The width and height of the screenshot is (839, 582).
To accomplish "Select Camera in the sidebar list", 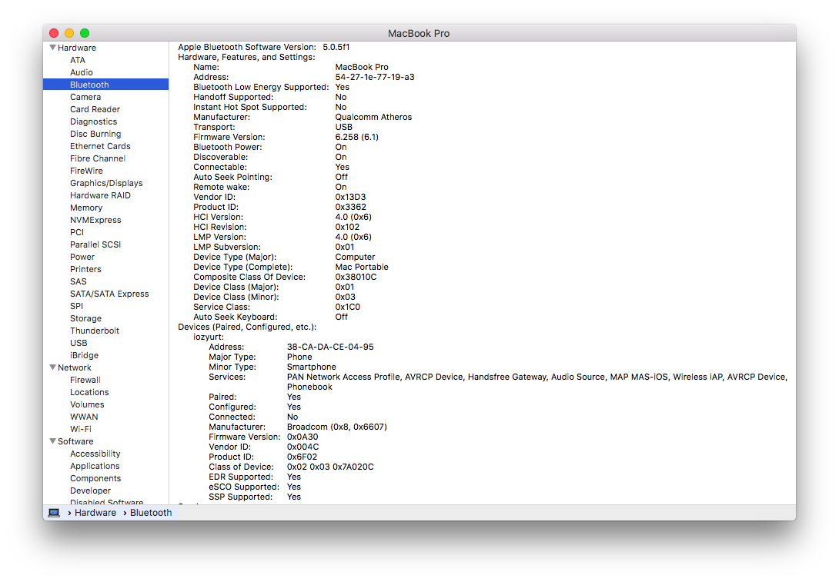I will [85, 97].
